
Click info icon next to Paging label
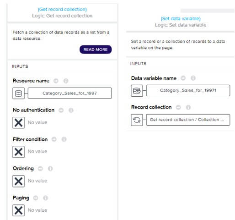point(45,198)
